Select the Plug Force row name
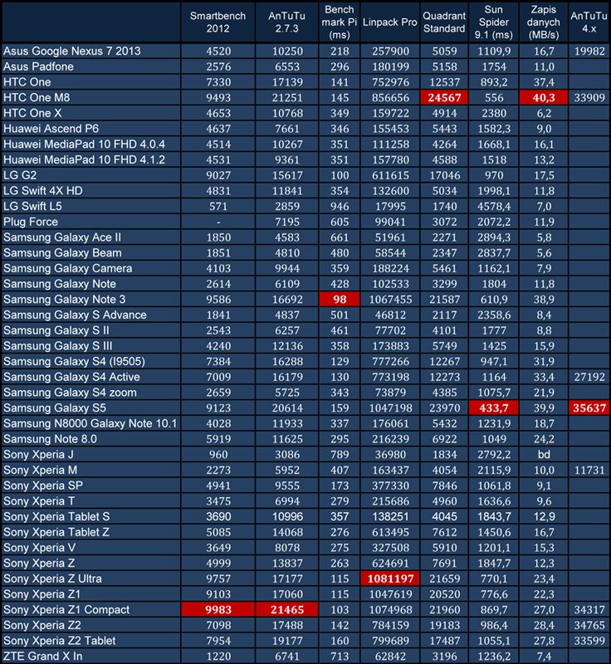This screenshot has height=664, width=611. (31, 222)
